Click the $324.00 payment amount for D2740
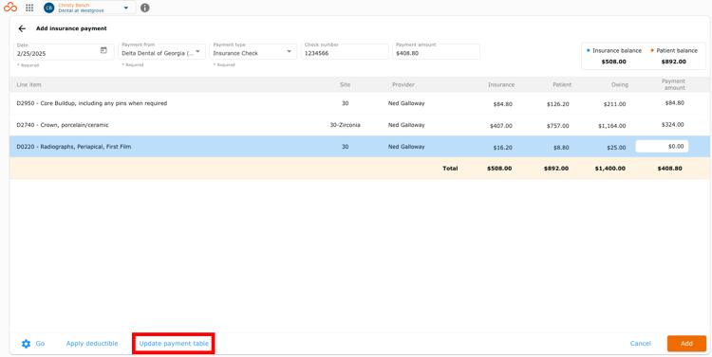 click(672, 125)
